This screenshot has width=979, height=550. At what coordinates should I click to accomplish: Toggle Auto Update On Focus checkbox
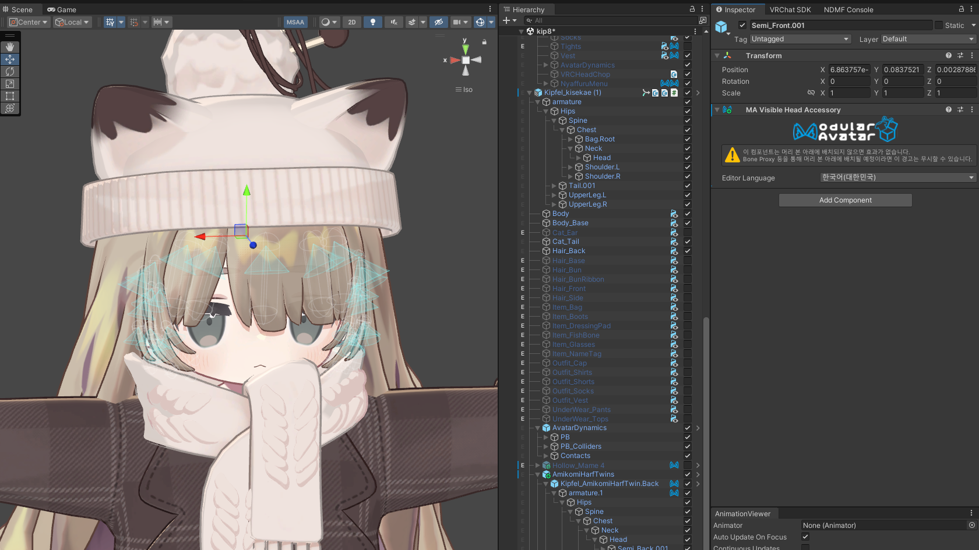[x=805, y=537]
